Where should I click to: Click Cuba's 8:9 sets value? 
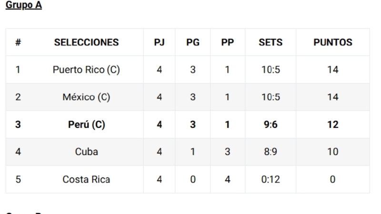(x=271, y=152)
